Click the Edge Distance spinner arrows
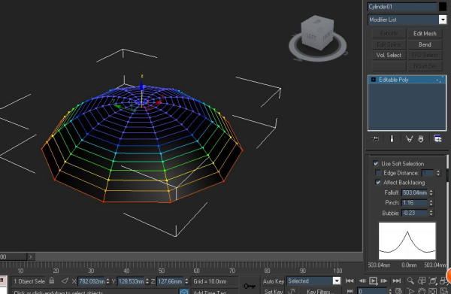The height and width of the screenshot is (294, 451). [438, 173]
